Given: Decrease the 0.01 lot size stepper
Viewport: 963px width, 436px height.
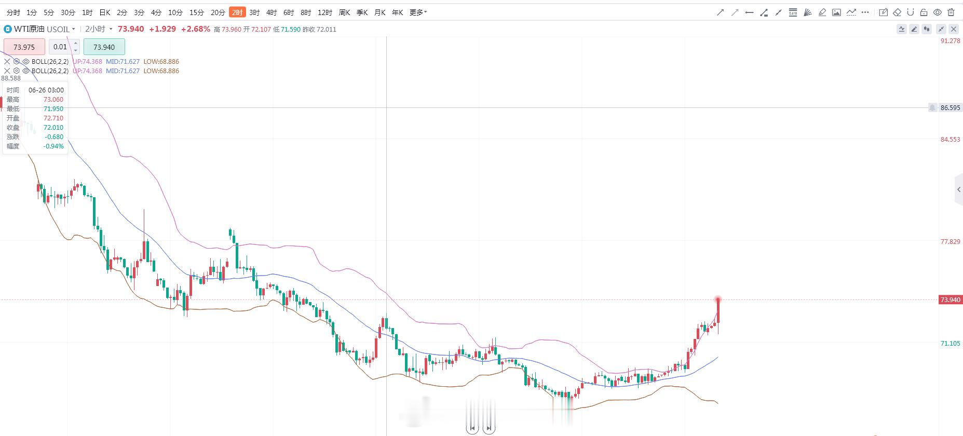Looking at the screenshot, I should point(76,50).
